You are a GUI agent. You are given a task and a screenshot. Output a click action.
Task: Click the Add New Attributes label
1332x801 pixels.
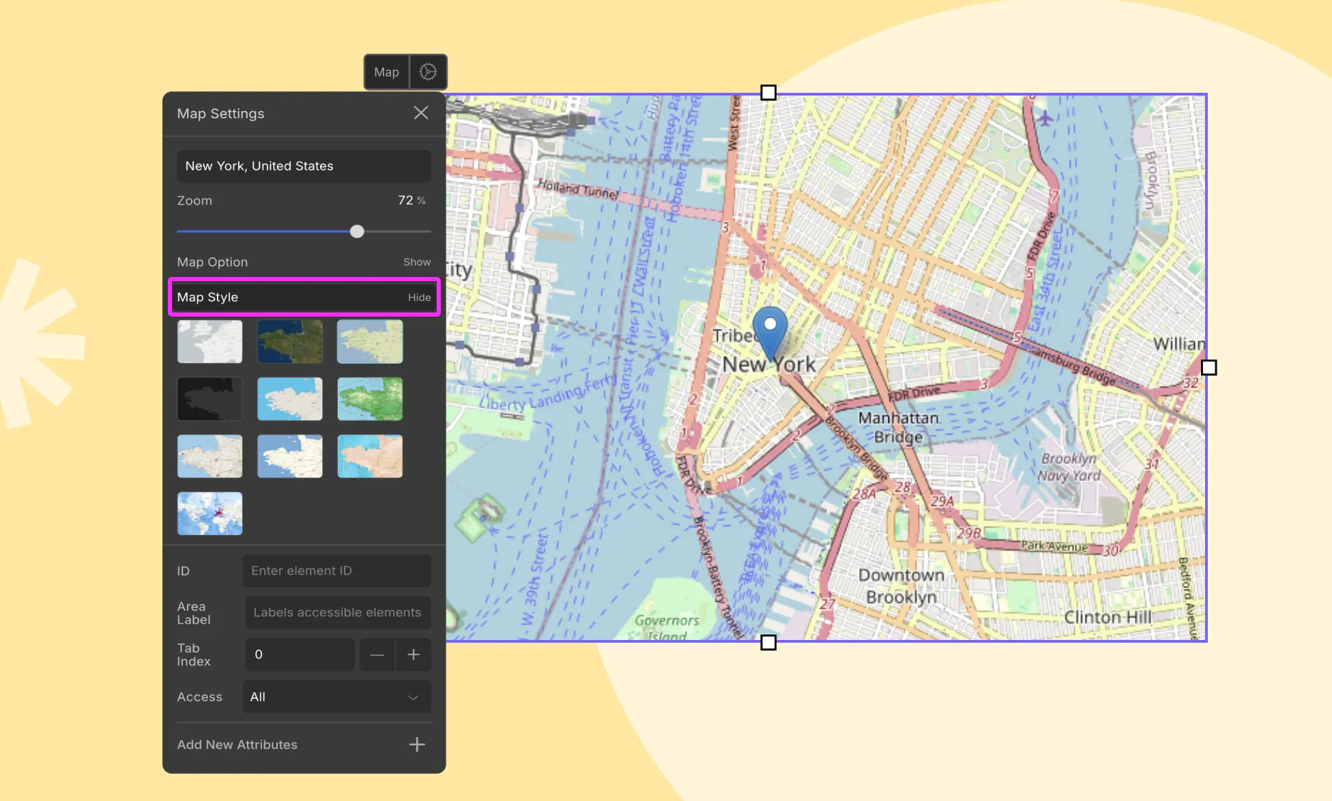[237, 744]
